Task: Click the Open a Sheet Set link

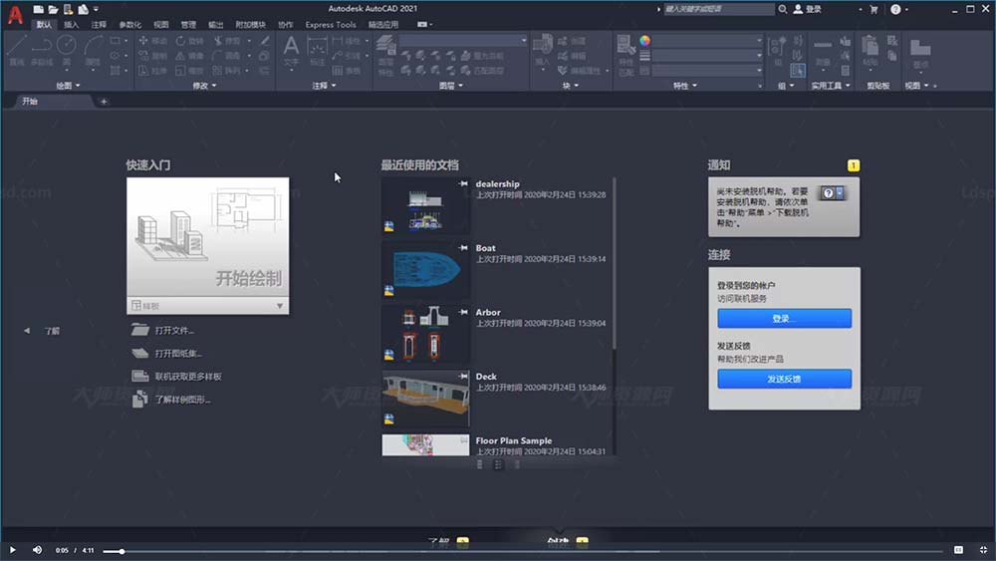Action: [166, 354]
